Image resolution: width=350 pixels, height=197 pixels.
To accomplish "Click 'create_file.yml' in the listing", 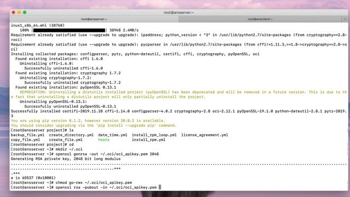I will point(66,140).
